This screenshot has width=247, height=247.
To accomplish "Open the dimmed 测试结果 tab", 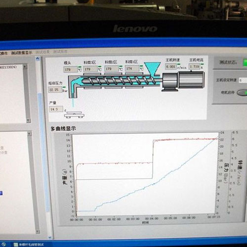I will pyautogui.click(x=42, y=52).
